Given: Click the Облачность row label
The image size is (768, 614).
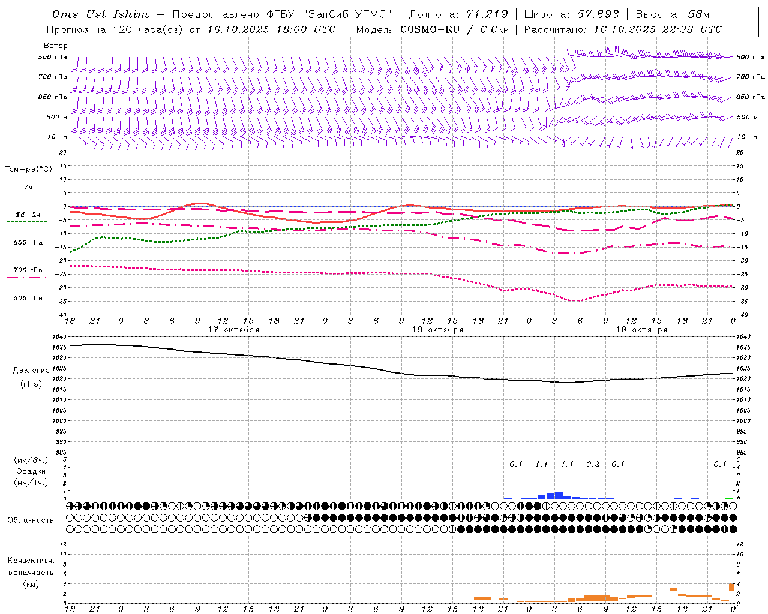Looking at the screenshot, I should [31, 520].
